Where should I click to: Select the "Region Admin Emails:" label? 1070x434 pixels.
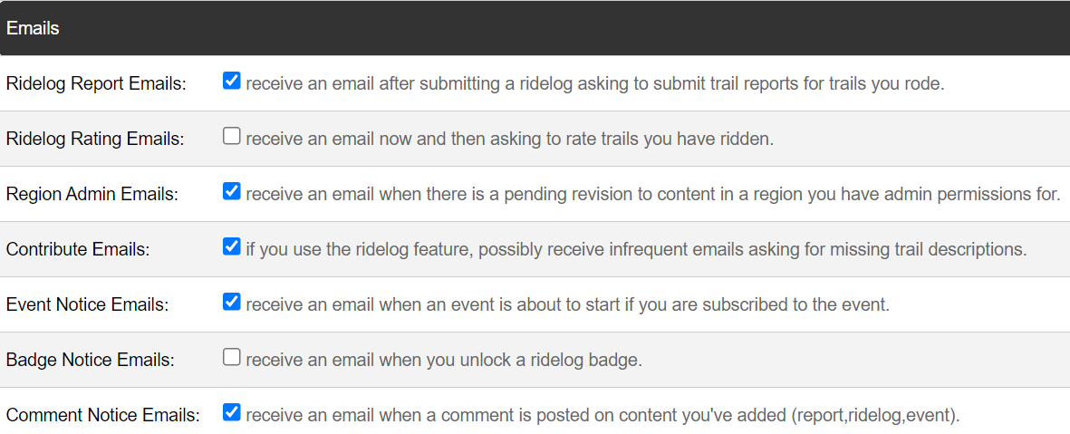point(92,195)
